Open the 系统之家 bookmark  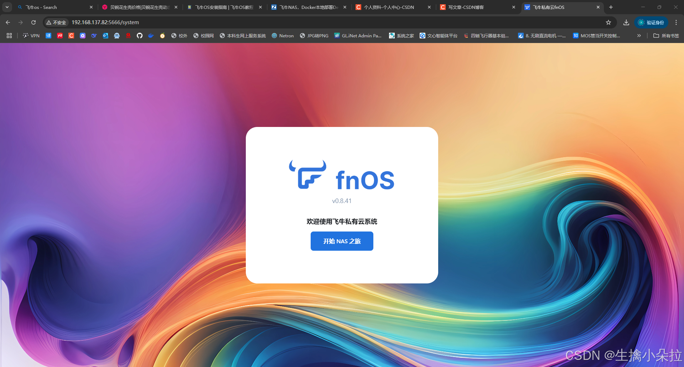tap(401, 36)
